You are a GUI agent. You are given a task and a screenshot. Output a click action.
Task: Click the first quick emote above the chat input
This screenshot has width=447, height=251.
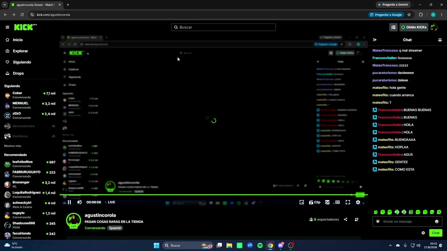pyautogui.click(x=376, y=212)
